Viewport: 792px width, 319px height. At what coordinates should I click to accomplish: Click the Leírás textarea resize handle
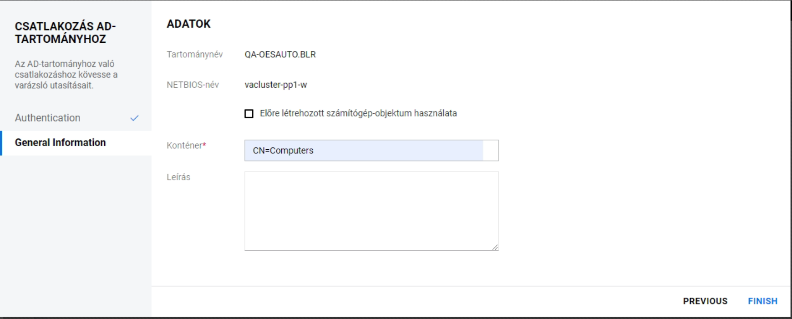(x=495, y=247)
